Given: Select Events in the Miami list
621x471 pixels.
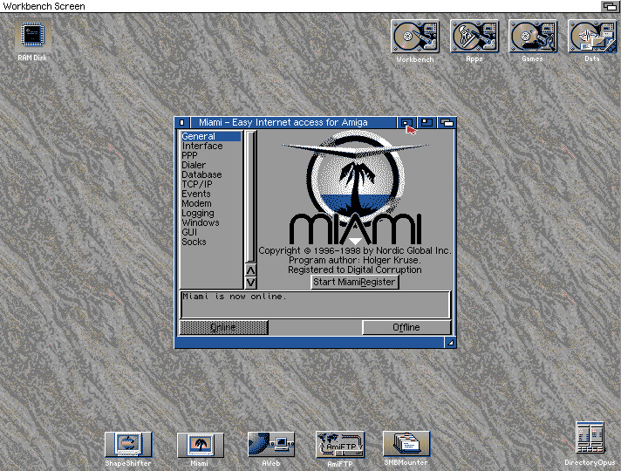Looking at the screenshot, I should 211,194.
